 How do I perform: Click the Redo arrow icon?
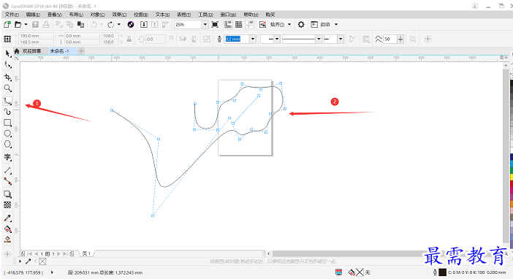pos(111,25)
